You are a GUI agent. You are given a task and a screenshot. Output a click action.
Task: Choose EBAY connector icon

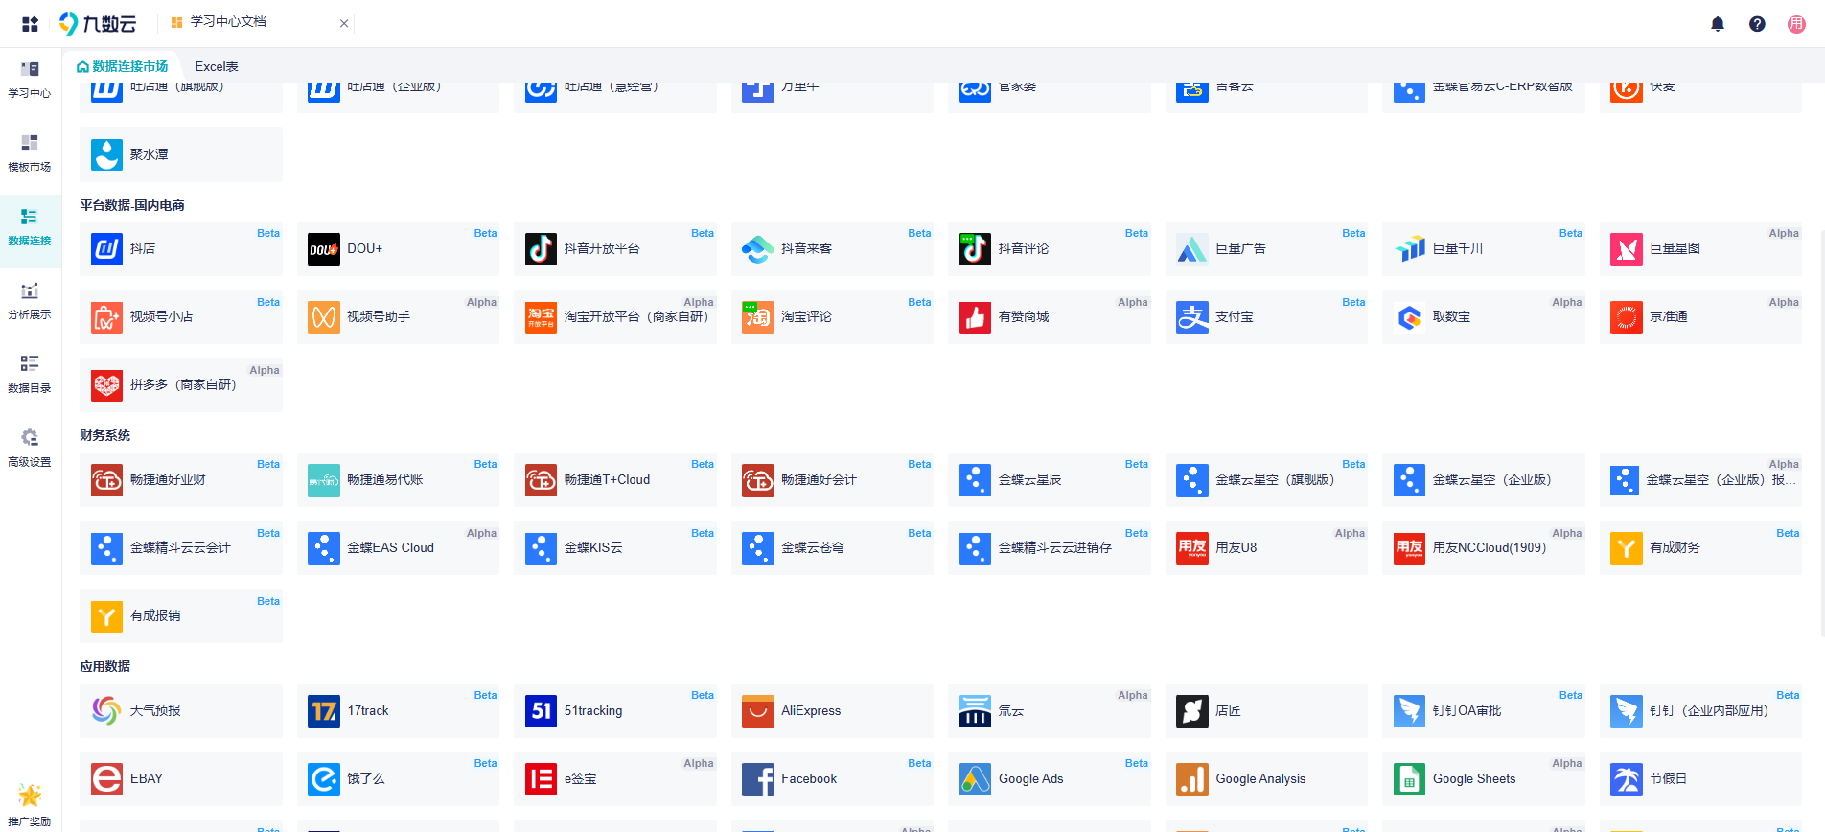point(106,778)
